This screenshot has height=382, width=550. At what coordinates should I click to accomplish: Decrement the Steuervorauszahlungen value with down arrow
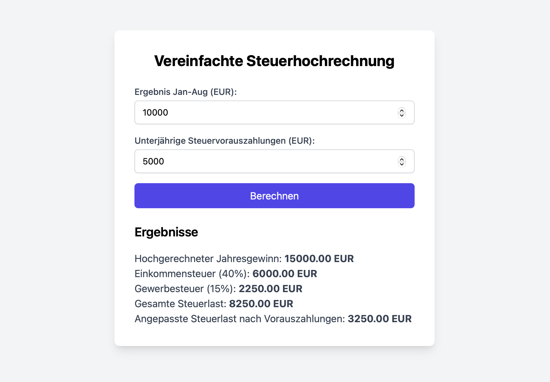tap(402, 164)
